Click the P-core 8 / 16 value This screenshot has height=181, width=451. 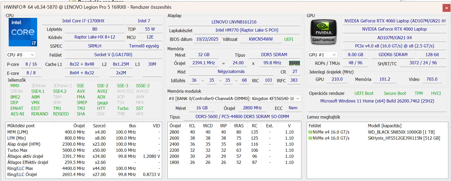click(31, 64)
